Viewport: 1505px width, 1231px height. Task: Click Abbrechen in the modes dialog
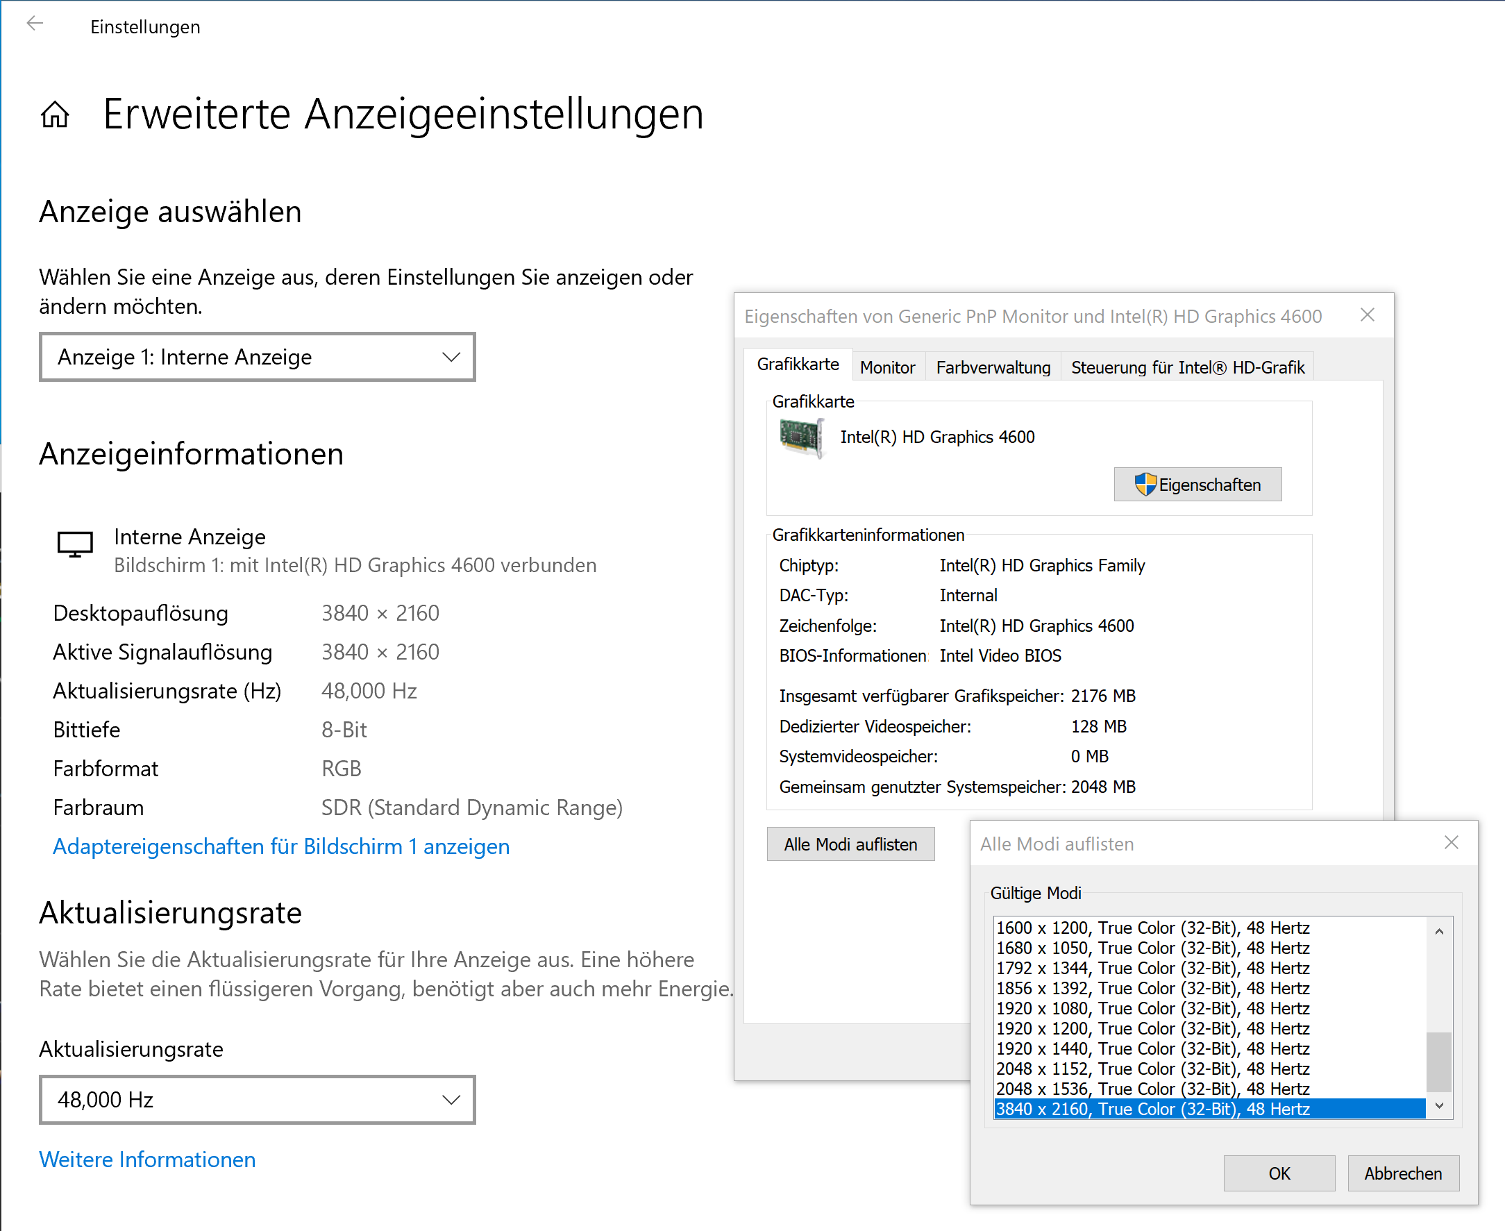pos(1402,1173)
